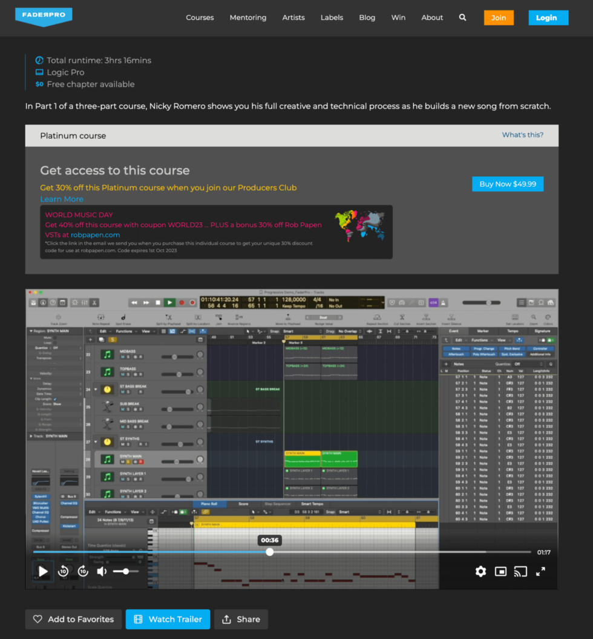
Task: Open the About page
Action: click(432, 18)
